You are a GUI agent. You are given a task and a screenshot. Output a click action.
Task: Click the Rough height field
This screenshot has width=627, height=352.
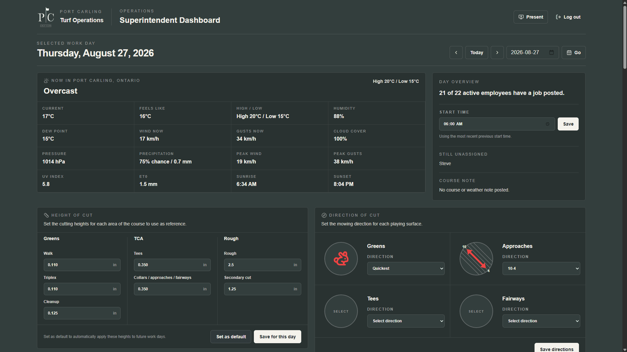pos(263,265)
